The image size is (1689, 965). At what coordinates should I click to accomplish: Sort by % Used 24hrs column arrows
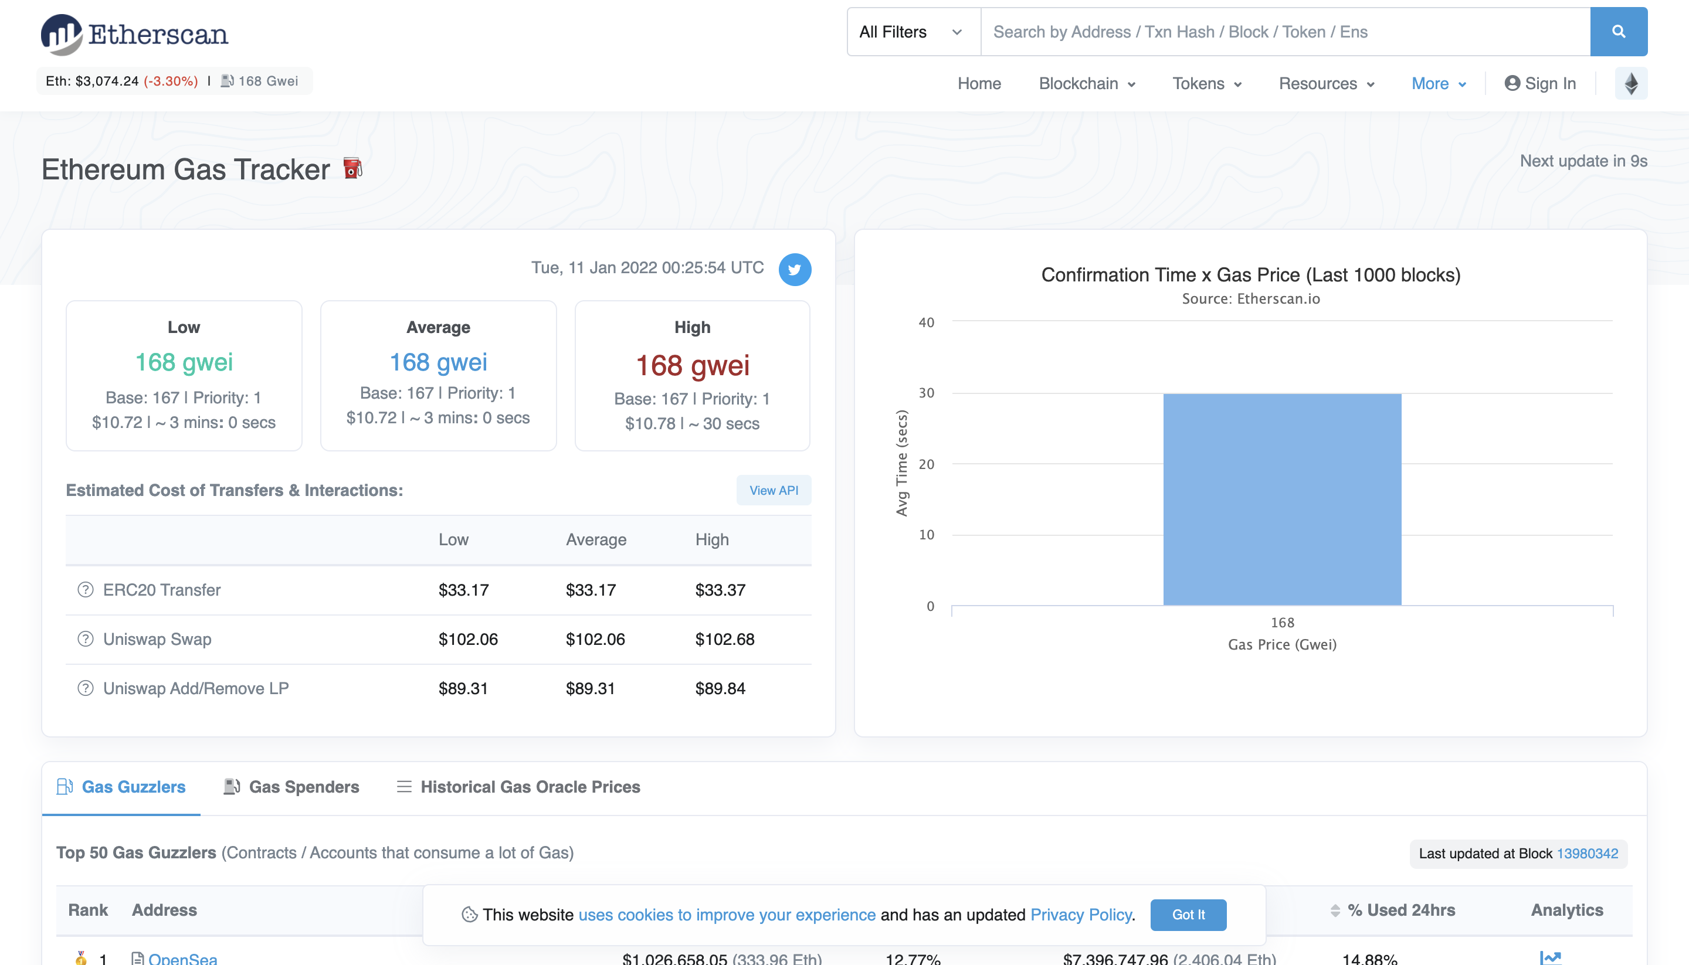(1334, 910)
